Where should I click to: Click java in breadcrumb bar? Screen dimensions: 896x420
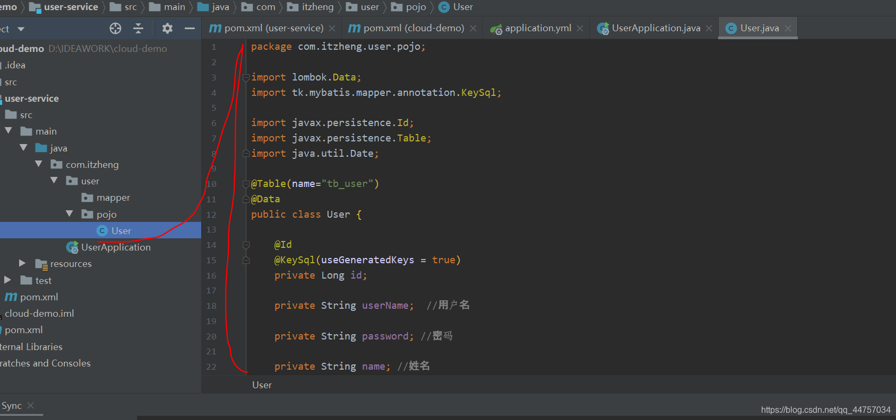click(213, 7)
